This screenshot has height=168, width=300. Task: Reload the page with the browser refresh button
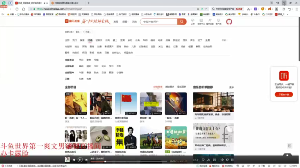[17, 9]
